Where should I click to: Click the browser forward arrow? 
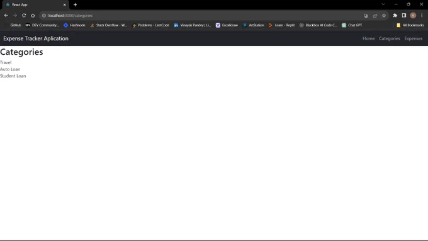(15, 16)
